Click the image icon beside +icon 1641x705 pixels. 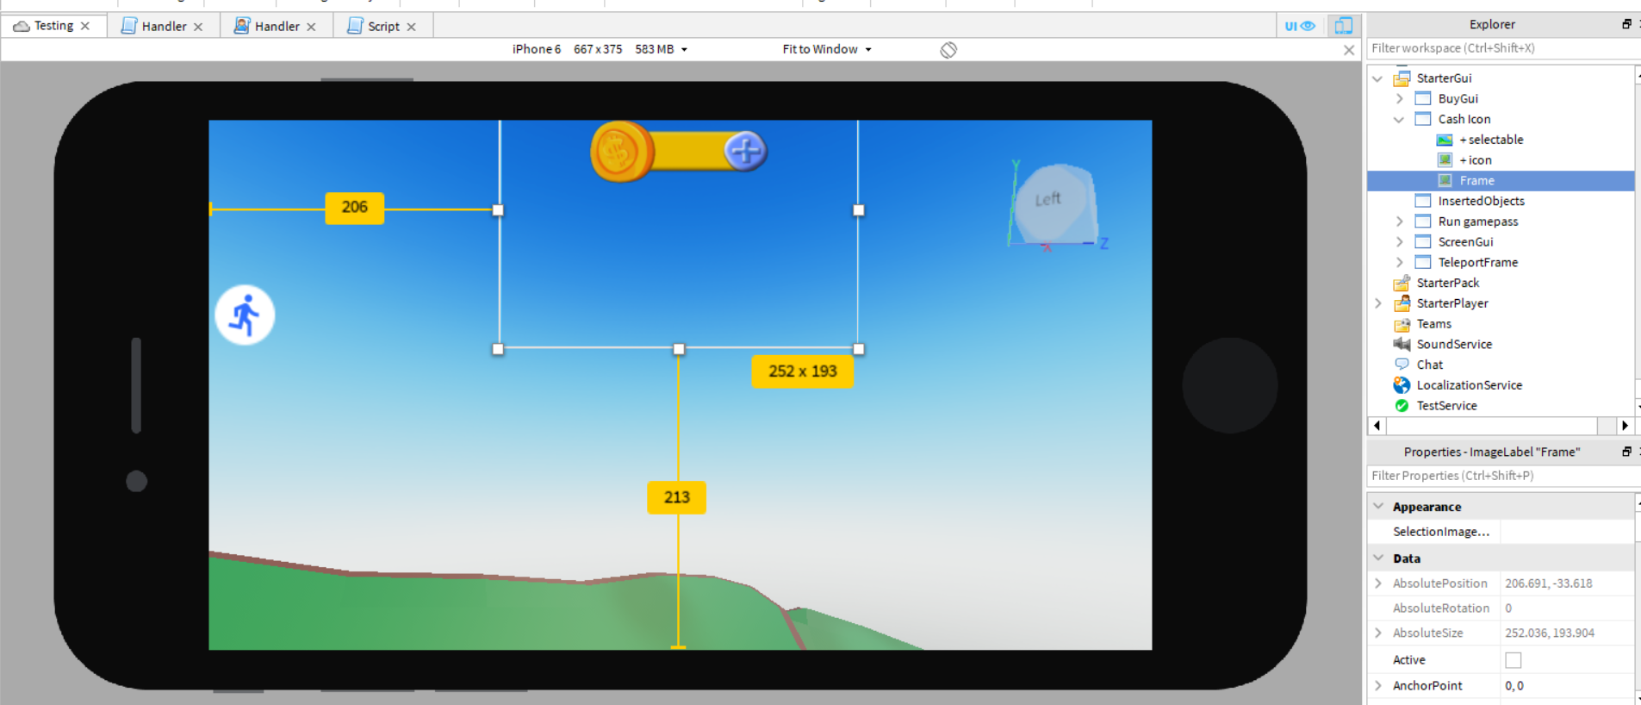(x=1445, y=160)
